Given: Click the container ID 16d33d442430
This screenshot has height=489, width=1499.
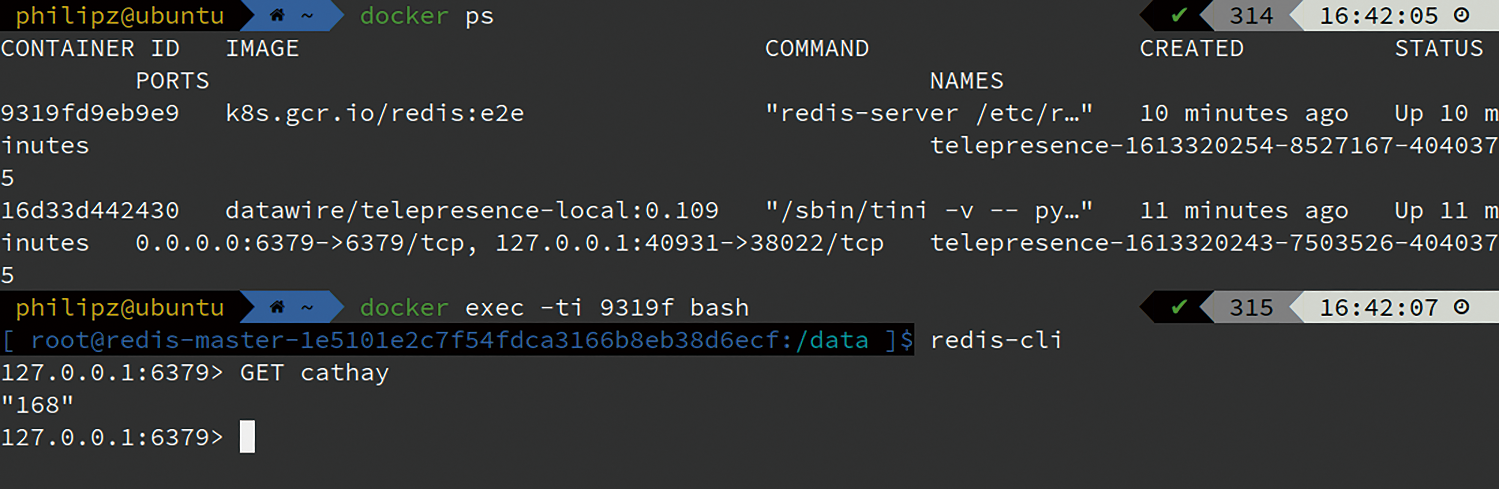Looking at the screenshot, I should (90, 210).
